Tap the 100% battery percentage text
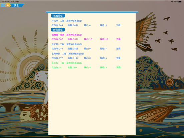Screen dimensions: 184x138 click(176, 2)
